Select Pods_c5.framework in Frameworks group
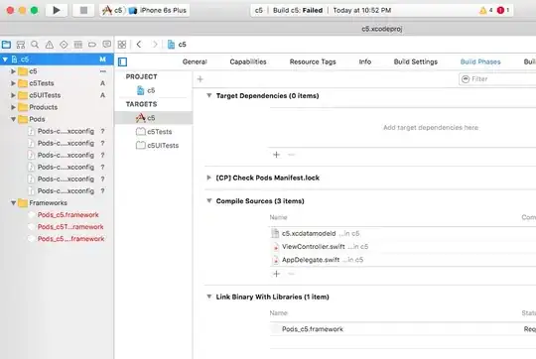Screen dimensions: 536x359 click(67, 215)
